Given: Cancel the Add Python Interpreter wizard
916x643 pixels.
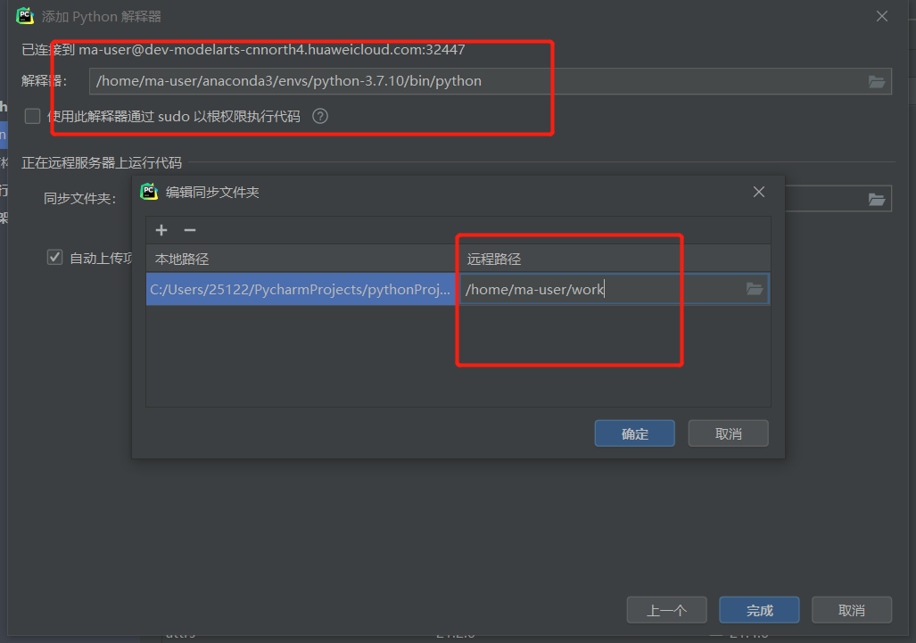Looking at the screenshot, I should [852, 610].
